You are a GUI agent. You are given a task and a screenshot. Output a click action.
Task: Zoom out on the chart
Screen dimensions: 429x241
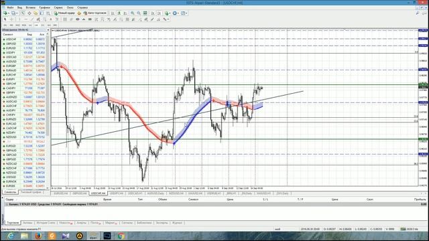tap(139, 13)
